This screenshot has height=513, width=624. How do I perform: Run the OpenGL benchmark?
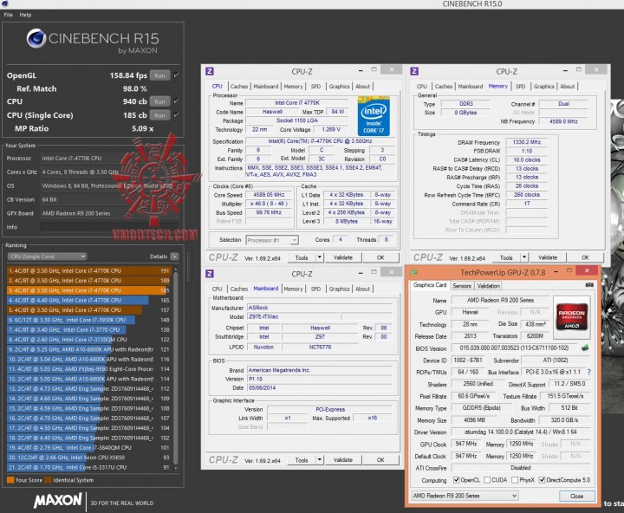[160, 75]
